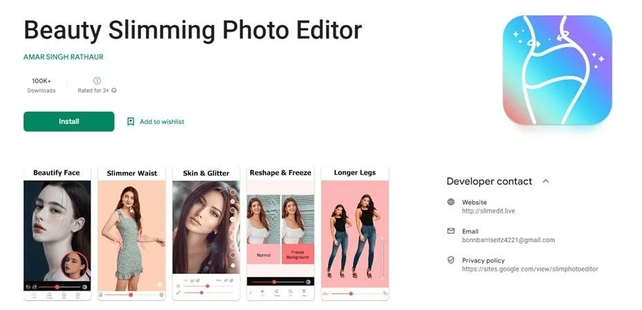Click the green Install button
Viewport: 642px width, 310px height.
(69, 122)
